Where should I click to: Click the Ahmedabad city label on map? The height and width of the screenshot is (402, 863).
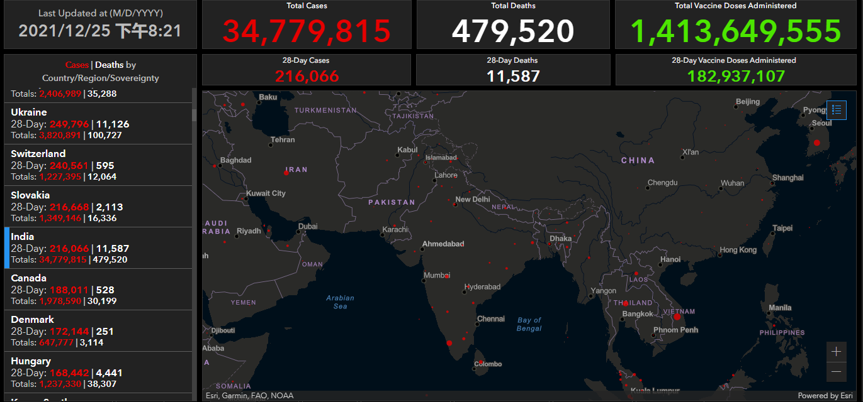[x=443, y=244]
